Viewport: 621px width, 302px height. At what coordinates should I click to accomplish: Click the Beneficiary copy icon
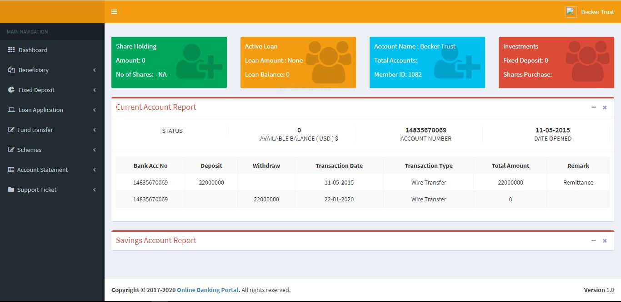[x=11, y=70]
